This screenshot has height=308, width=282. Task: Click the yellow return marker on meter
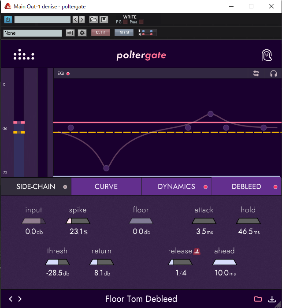19,132
